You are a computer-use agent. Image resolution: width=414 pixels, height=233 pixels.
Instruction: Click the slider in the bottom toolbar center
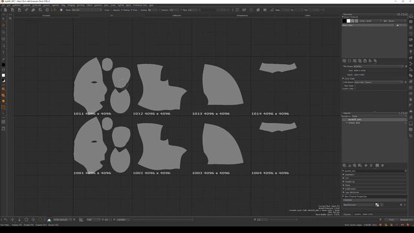pyautogui.click(x=163, y=219)
